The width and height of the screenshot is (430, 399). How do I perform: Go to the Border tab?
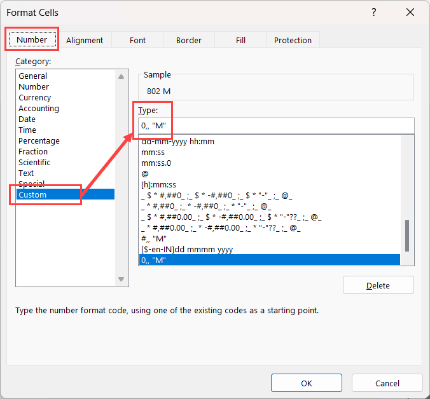pyautogui.click(x=189, y=40)
